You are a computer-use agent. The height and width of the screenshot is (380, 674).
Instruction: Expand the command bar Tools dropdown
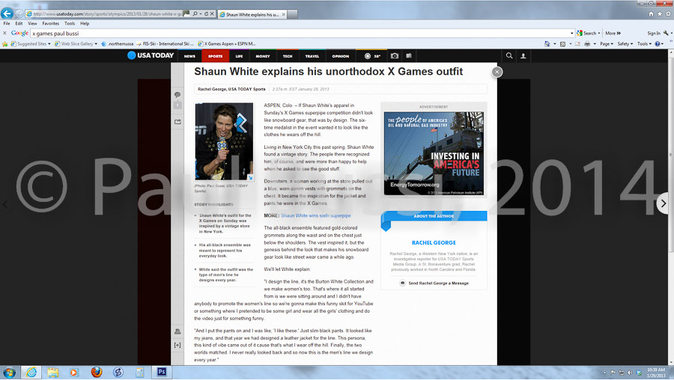644,44
